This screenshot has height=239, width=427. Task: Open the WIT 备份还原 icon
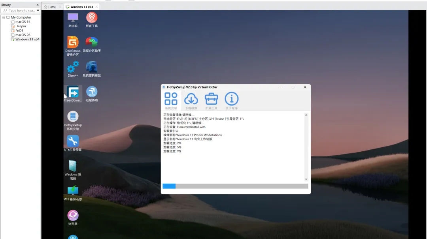pyautogui.click(x=73, y=193)
